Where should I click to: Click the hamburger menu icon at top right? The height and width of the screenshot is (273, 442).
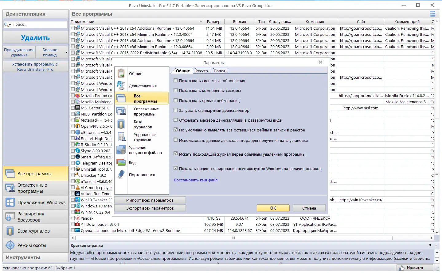pyautogui.click(x=432, y=14)
